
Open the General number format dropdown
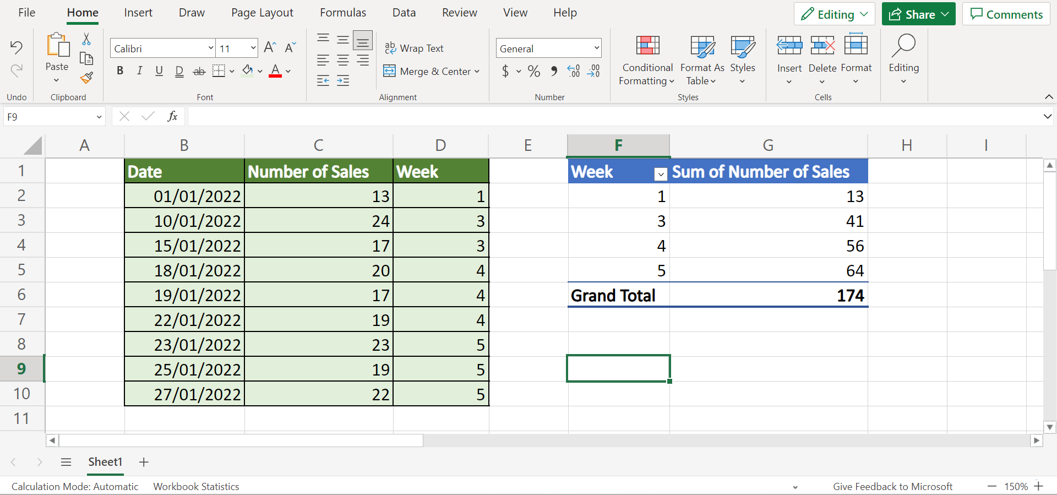point(596,48)
